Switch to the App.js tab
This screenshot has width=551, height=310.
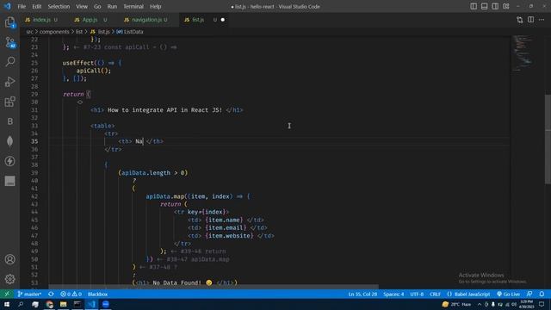click(x=90, y=20)
